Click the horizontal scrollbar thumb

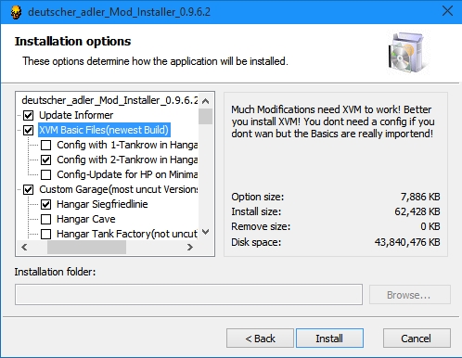click(86, 247)
